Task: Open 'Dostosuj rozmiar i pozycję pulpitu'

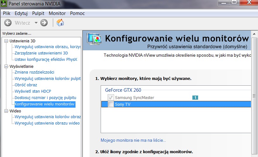Action: 46,97
